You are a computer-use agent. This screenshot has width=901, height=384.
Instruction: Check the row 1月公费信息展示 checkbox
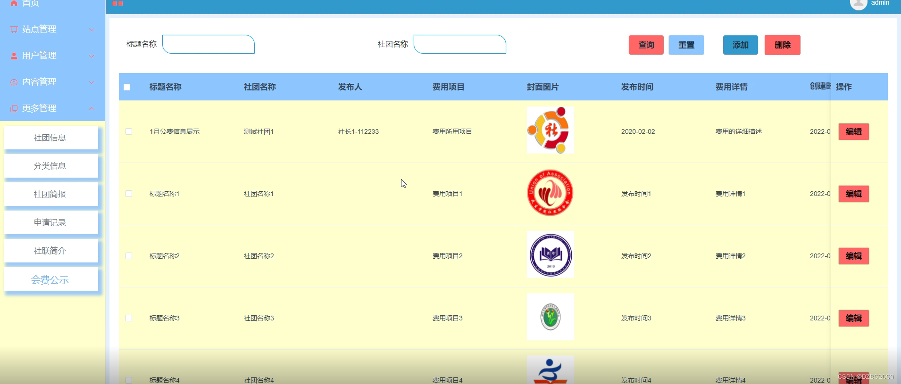[129, 131]
